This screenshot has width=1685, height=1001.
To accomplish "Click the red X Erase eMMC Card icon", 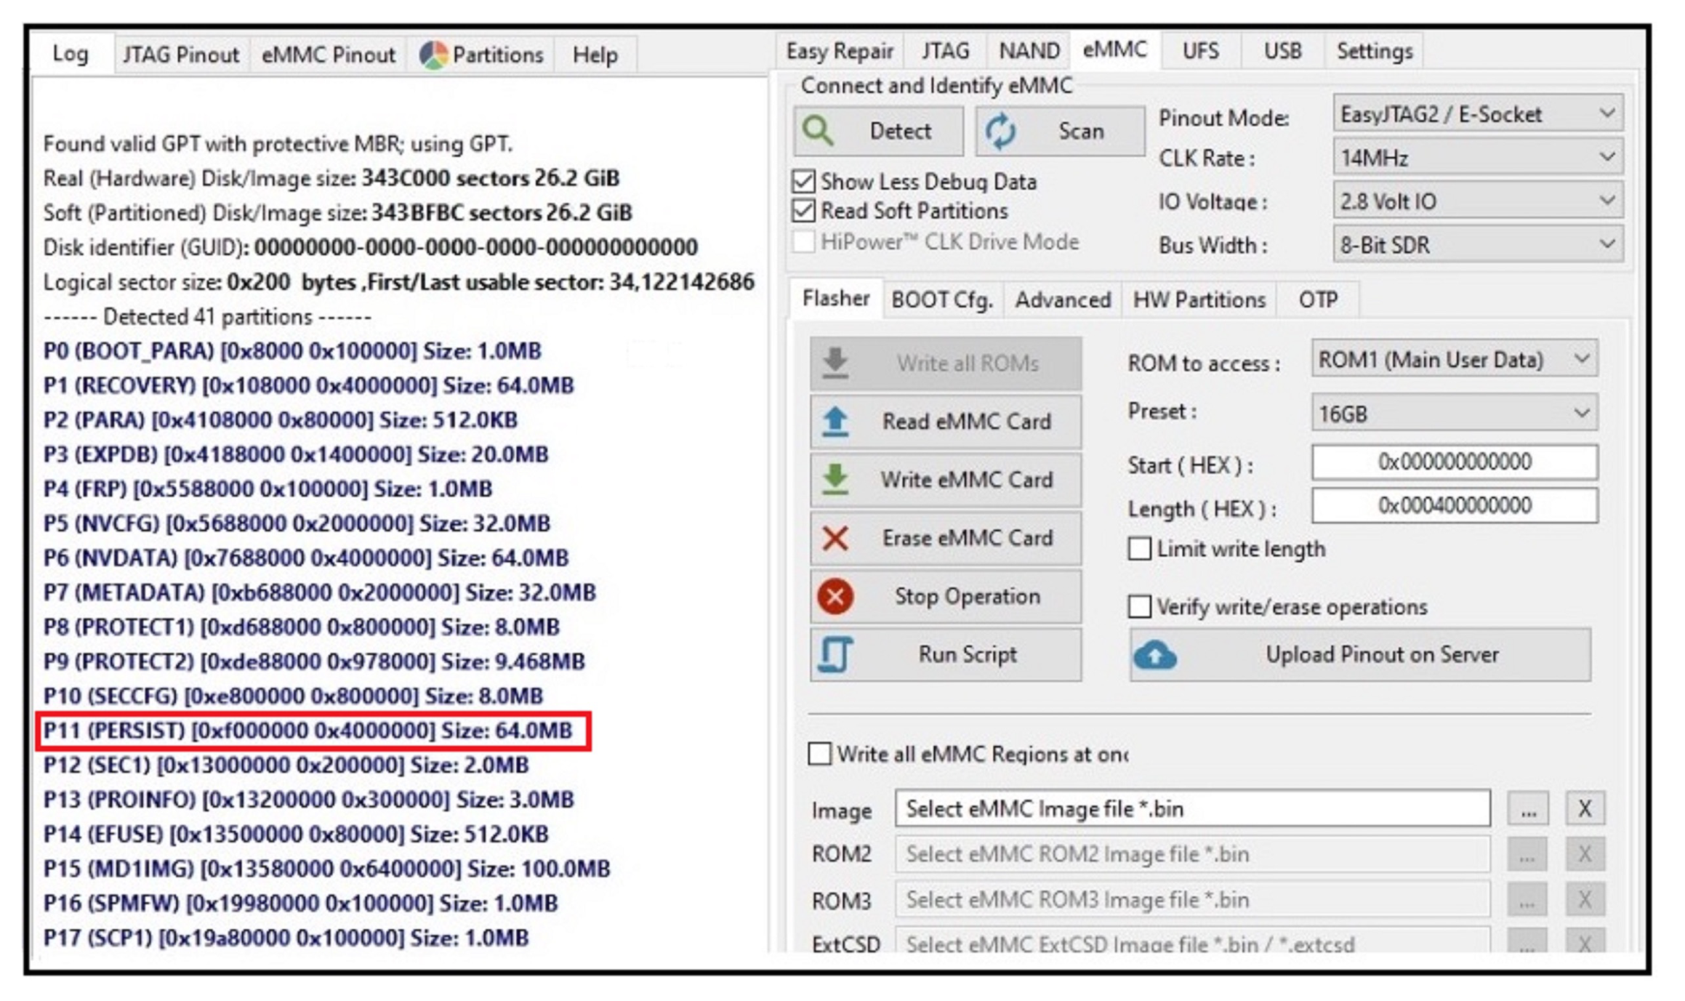I will pos(835,539).
